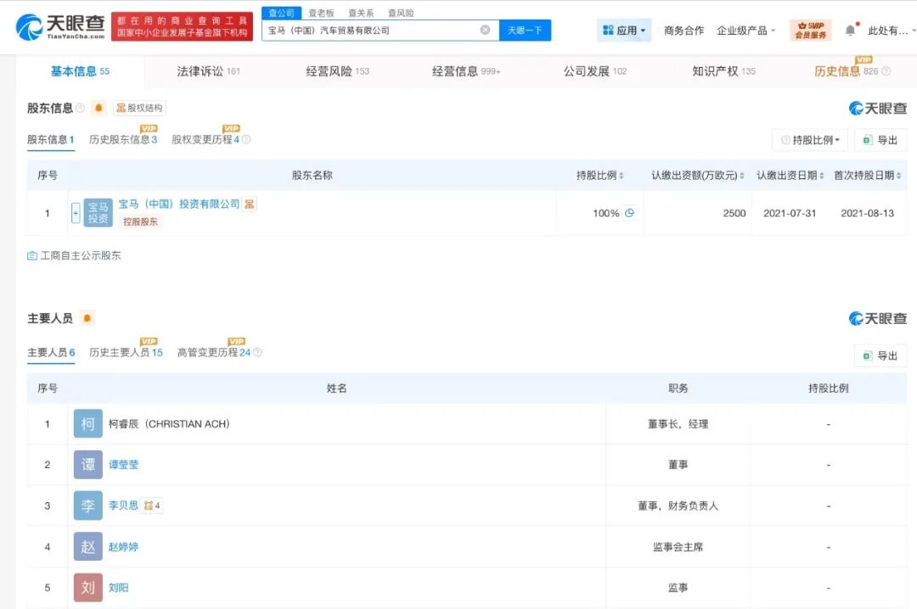This screenshot has height=609, width=917.
Task: Open 工商自主公示股东 link
Action: pyautogui.click(x=74, y=255)
